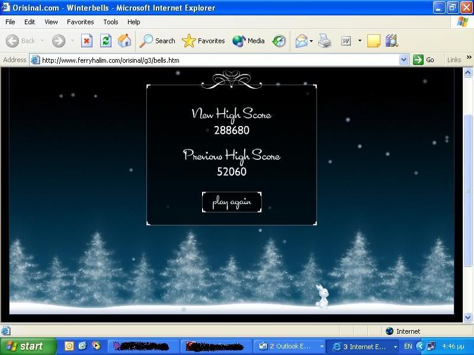
Task: Launch the Outlook quick launch icon
Action: coord(82,346)
